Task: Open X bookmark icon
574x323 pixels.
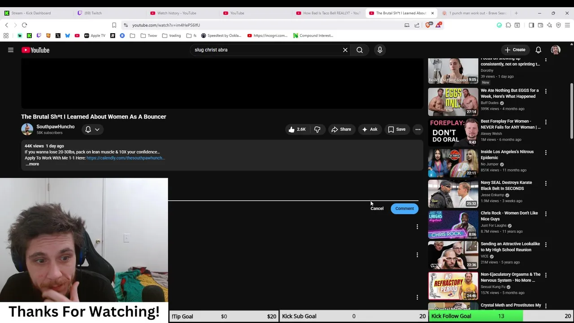Action: [x=58, y=35]
